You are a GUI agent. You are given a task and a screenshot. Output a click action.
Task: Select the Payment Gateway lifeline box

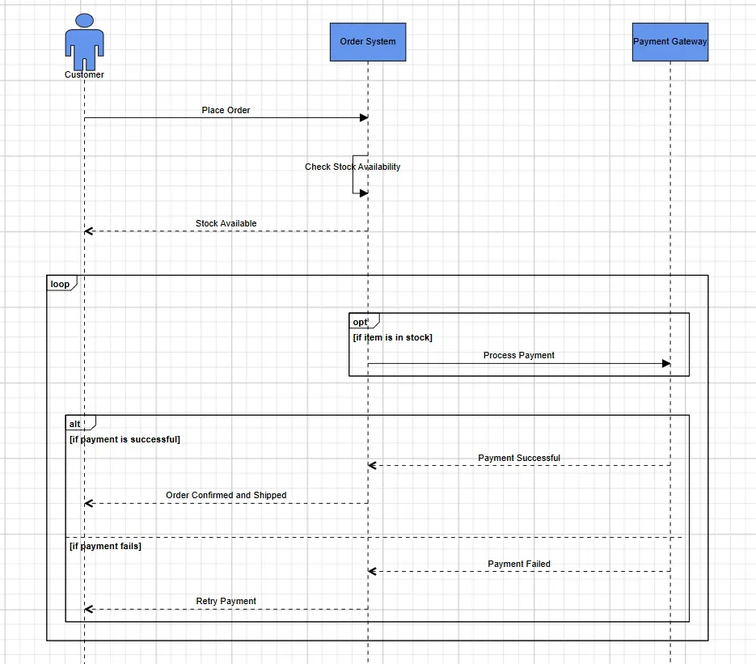point(670,42)
